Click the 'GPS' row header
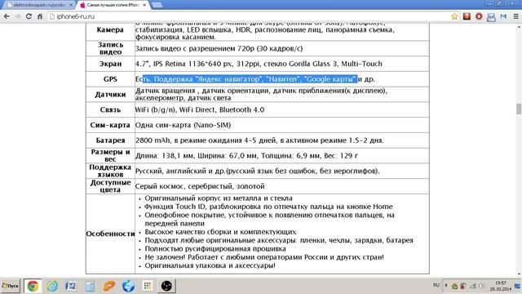The width and height of the screenshot is (522, 294). tap(110, 79)
